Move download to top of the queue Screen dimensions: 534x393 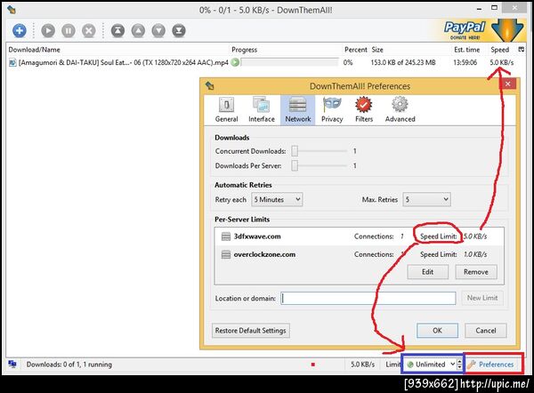tap(117, 30)
